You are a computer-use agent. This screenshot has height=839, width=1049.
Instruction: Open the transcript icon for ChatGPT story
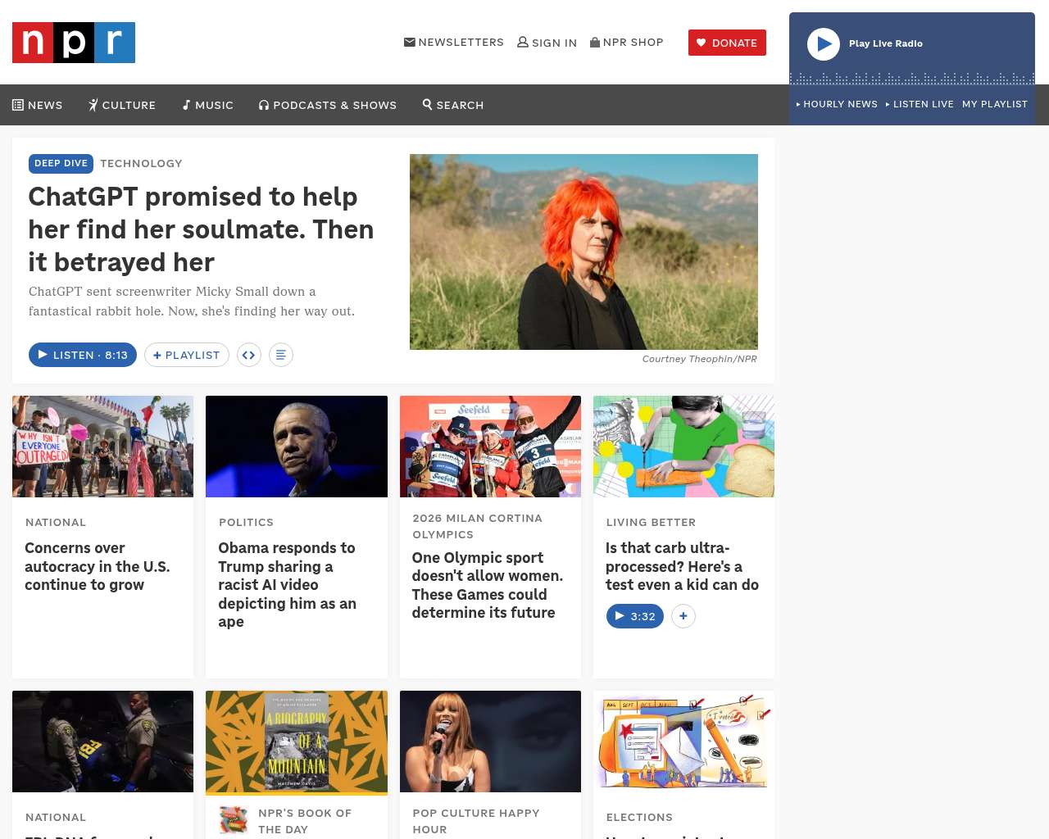coord(281,355)
